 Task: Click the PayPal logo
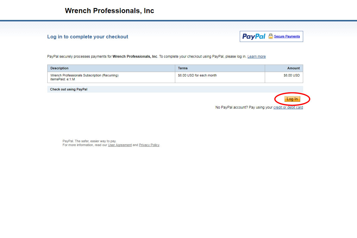pos(254,36)
